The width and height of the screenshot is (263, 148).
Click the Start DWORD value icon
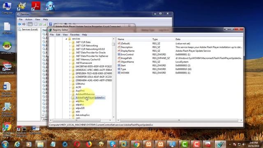pos(119,65)
